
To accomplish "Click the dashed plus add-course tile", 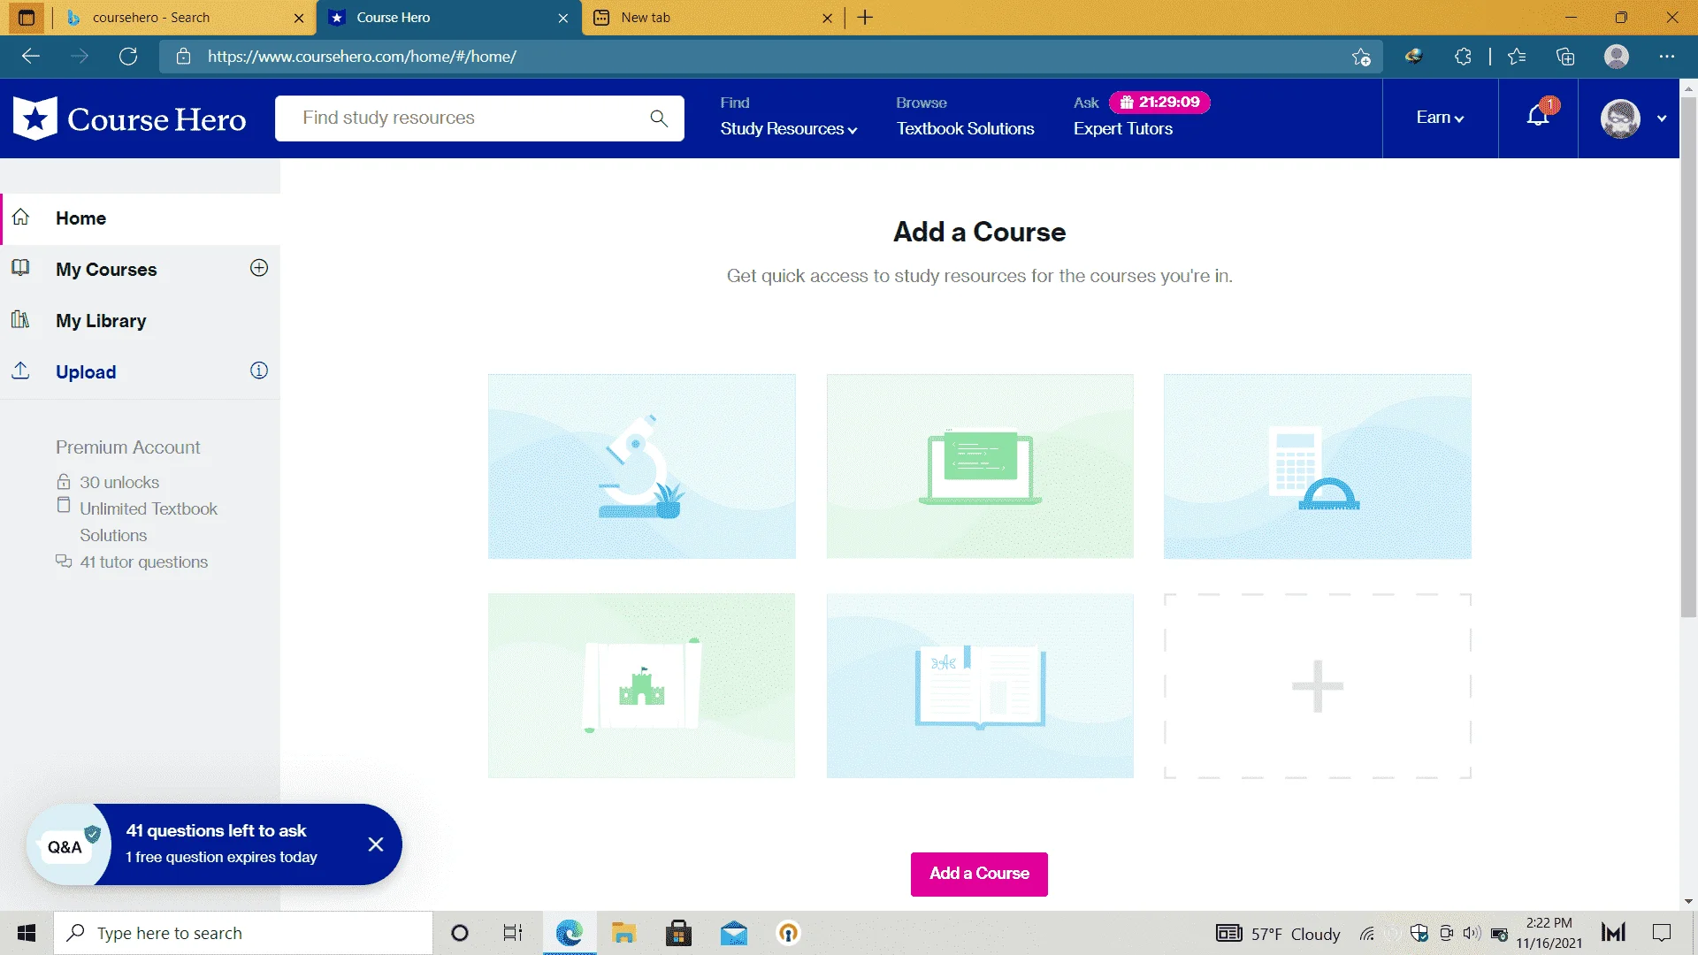I will [x=1318, y=685].
